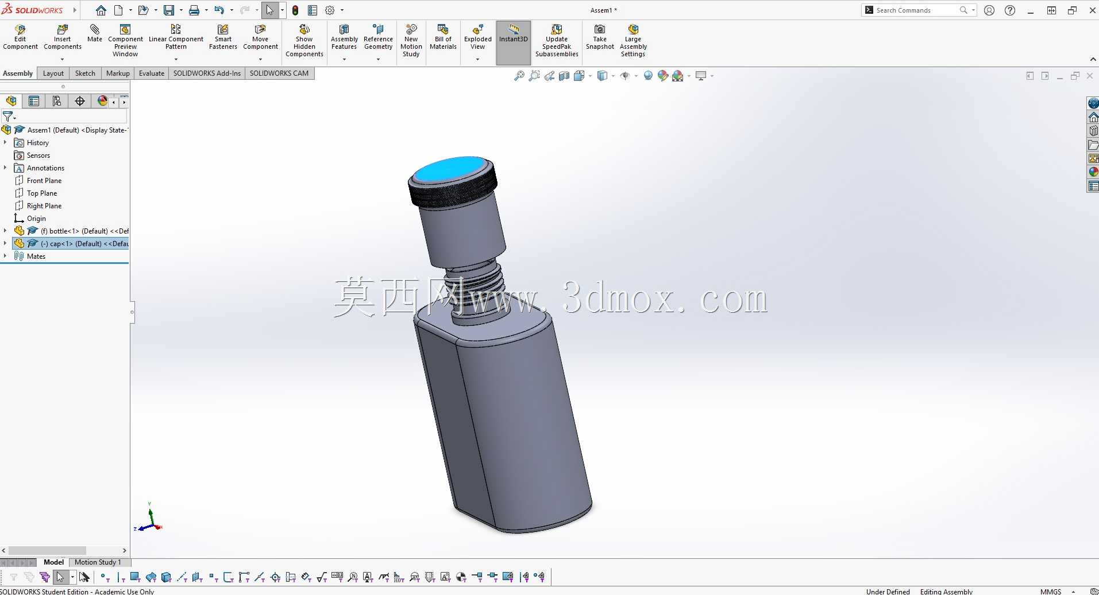Select the Front Plane item

(x=44, y=181)
